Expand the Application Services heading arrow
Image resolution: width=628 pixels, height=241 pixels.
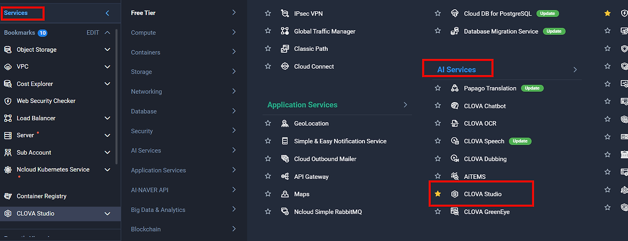click(405, 105)
